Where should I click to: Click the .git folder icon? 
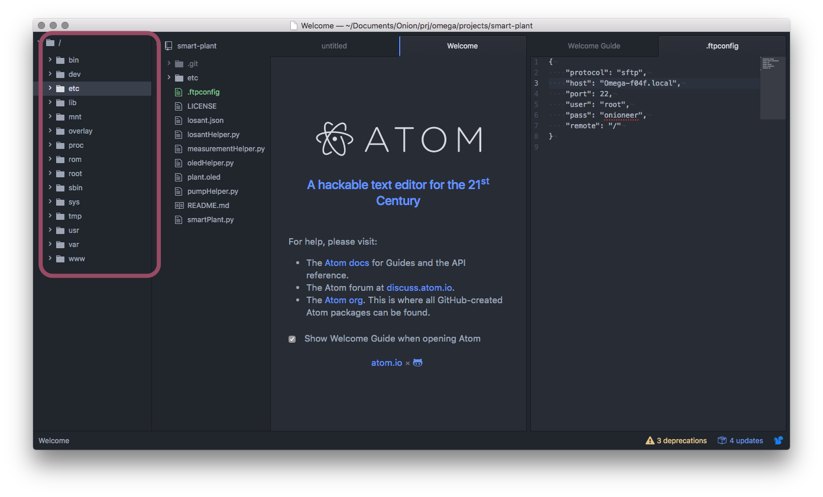point(179,64)
